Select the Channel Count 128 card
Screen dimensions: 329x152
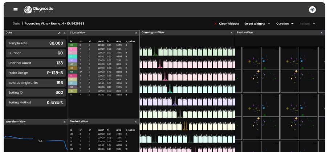(36, 63)
